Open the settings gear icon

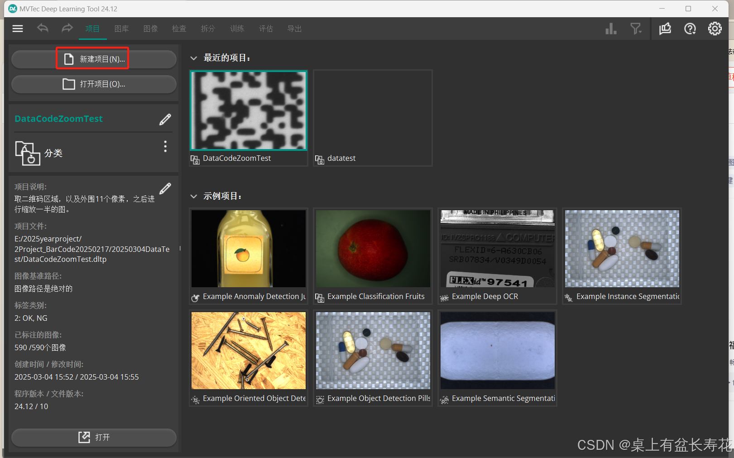point(715,29)
